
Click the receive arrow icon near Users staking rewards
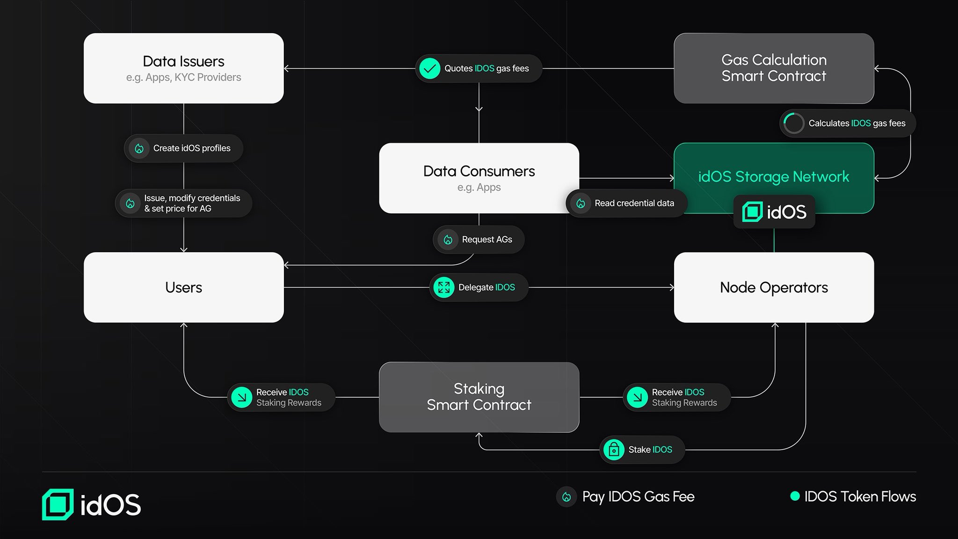click(241, 397)
